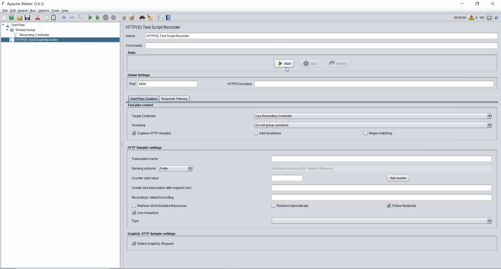This screenshot has height=269, width=501.
Task: Enable the Add Assertions checkbox
Action: [256, 133]
